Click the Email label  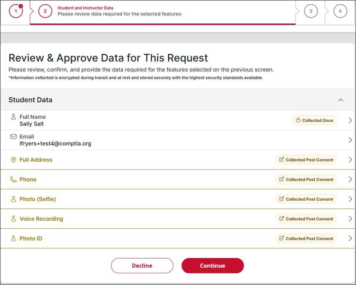click(27, 136)
